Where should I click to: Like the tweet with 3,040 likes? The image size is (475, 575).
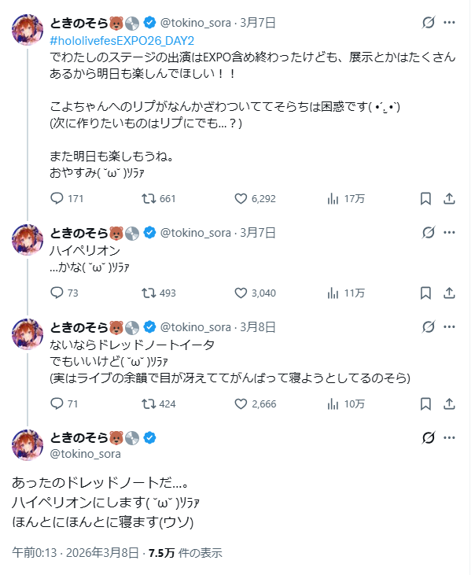241,293
